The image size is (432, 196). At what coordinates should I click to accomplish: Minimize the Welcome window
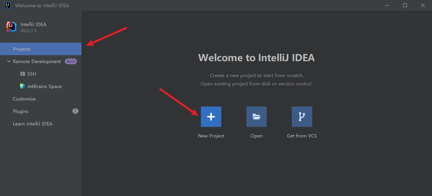point(387,5)
